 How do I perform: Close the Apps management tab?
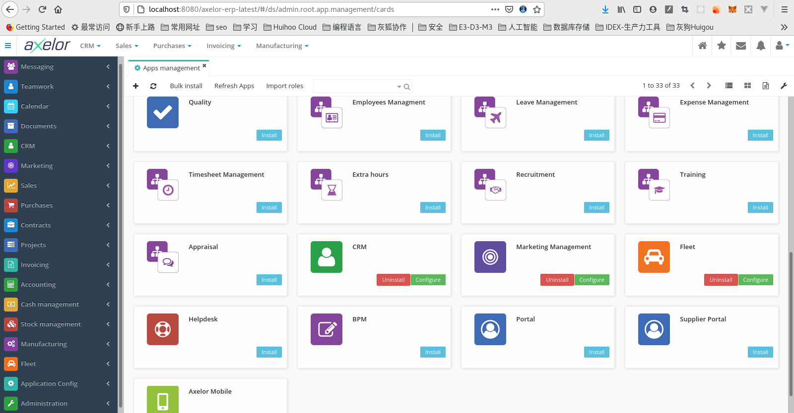pyautogui.click(x=204, y=65)
